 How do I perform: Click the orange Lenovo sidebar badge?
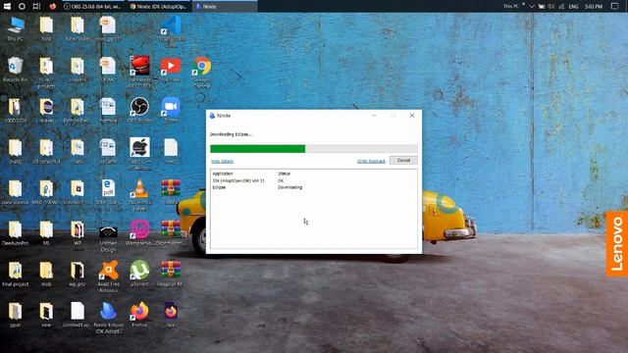pyautogui.click(x=617, y=244)
